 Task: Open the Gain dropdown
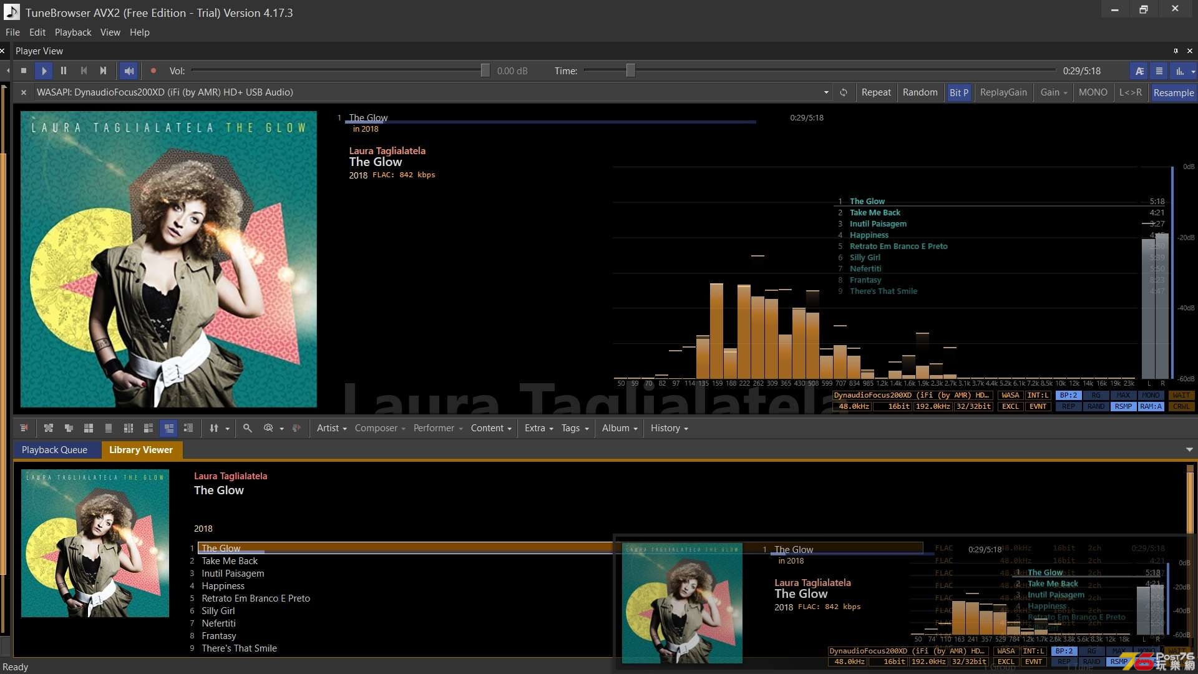(1054, 92)
